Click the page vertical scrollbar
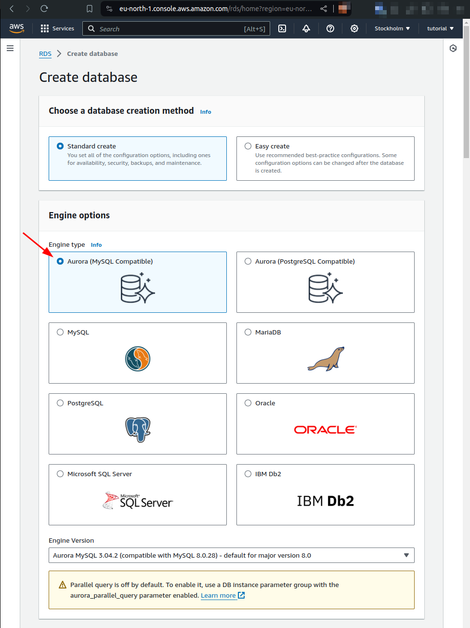This screenshot has height=628, width=470. tap(466, 92)
